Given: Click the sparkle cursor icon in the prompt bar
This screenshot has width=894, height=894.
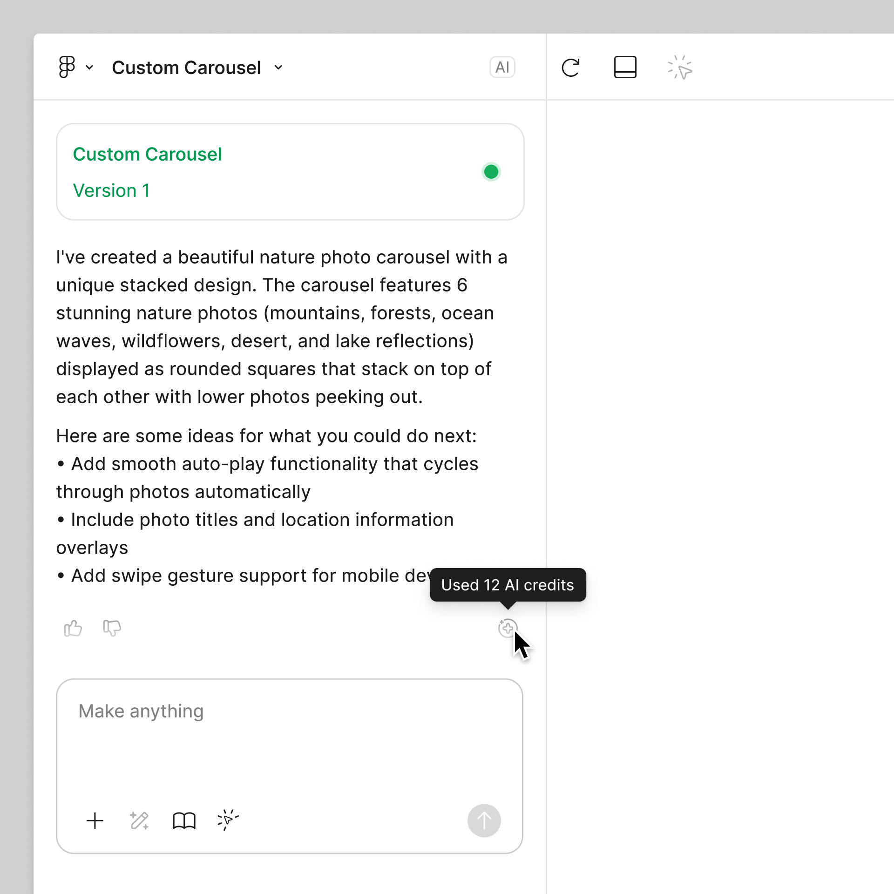Looking at the screenshot, I should pyautogui.click(x=228, y=820).
